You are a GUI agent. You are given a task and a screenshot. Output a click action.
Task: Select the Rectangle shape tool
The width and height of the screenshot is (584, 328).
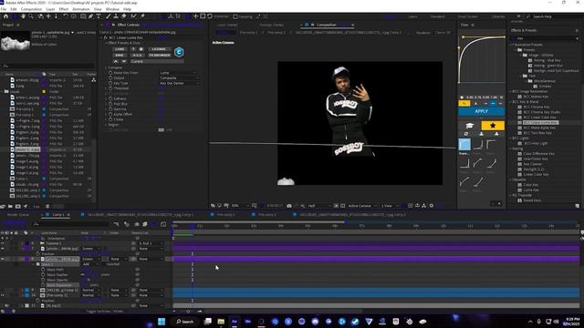pos(83,16)
